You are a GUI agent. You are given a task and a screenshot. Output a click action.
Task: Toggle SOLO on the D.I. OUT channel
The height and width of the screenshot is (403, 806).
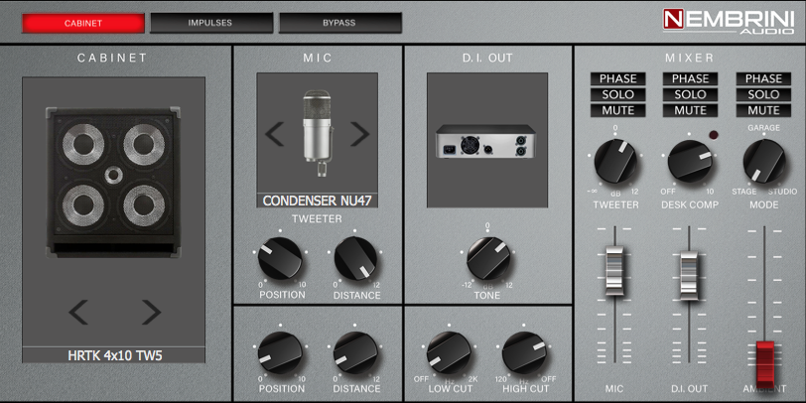pos(690,94)
